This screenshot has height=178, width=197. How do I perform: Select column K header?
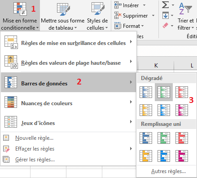(156, 65)
